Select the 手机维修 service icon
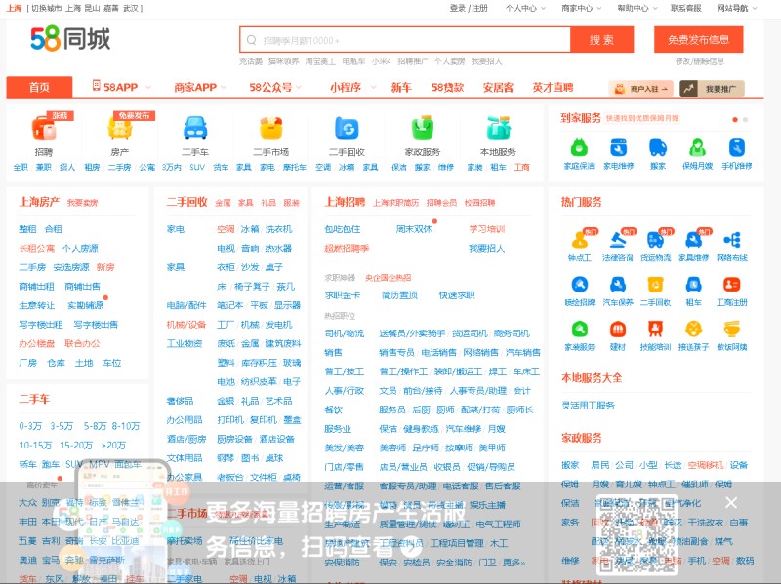 [x=737, y=148]
